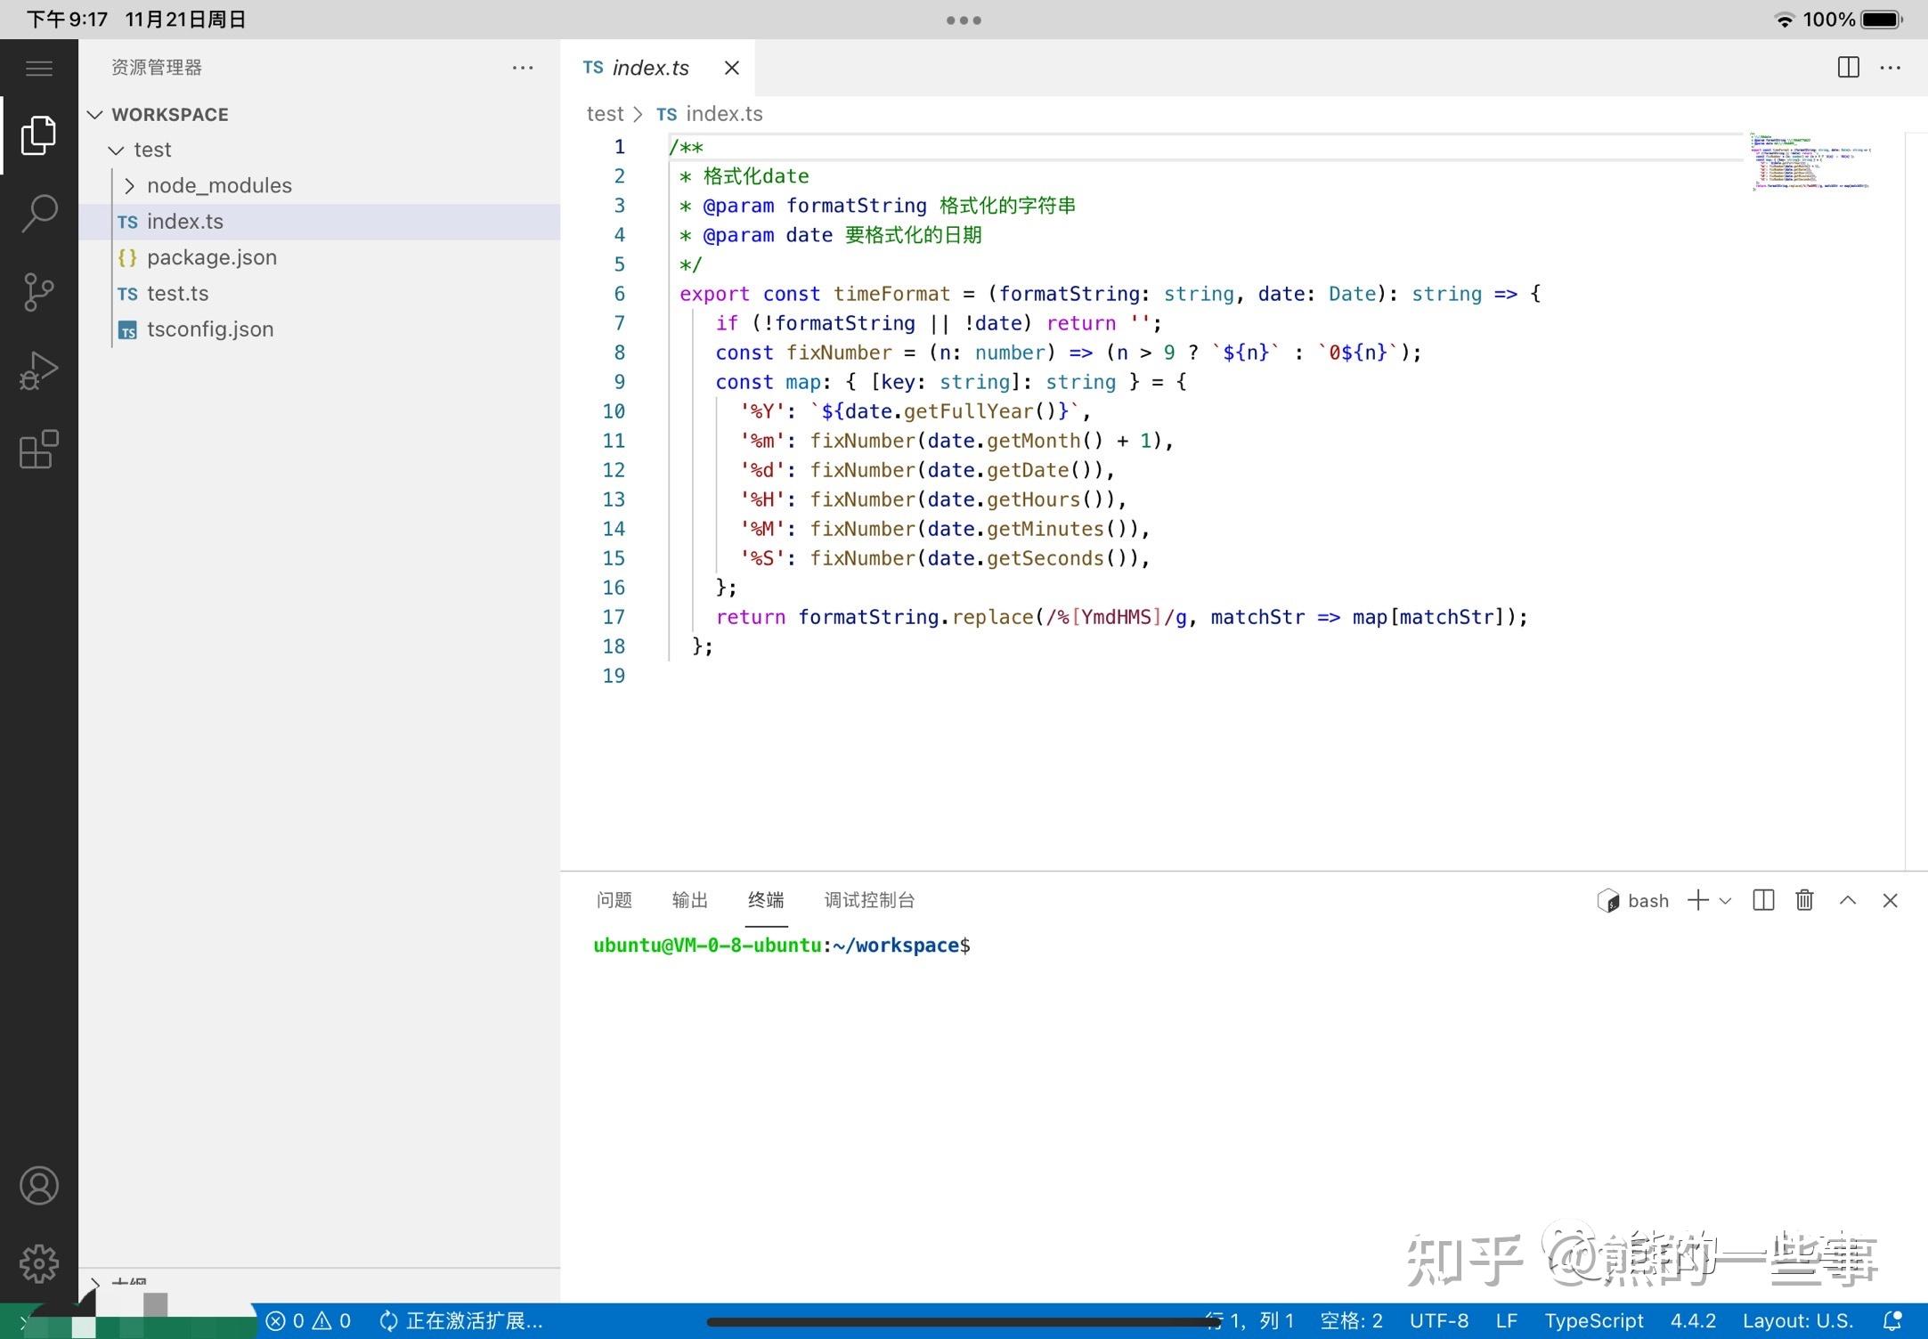The image size is (1928, 1339).
Task: Open the Run and Debug panel
Action: point(39,369)
